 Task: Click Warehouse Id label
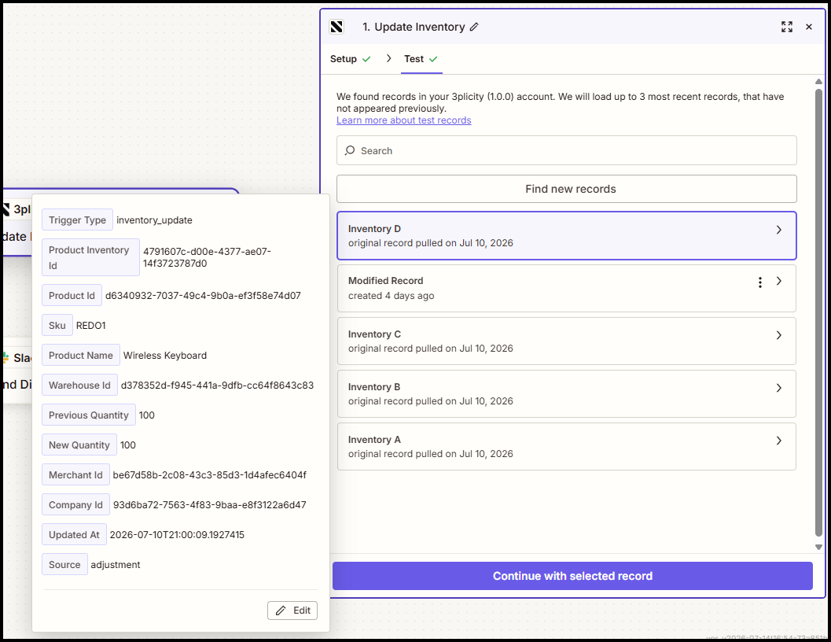[x=79, y=386]
